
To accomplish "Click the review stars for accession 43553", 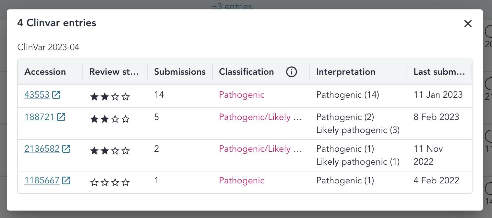I will (110, 97).
